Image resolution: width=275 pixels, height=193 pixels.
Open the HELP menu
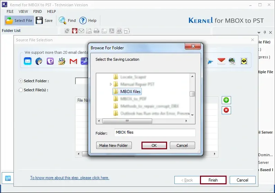52,11
